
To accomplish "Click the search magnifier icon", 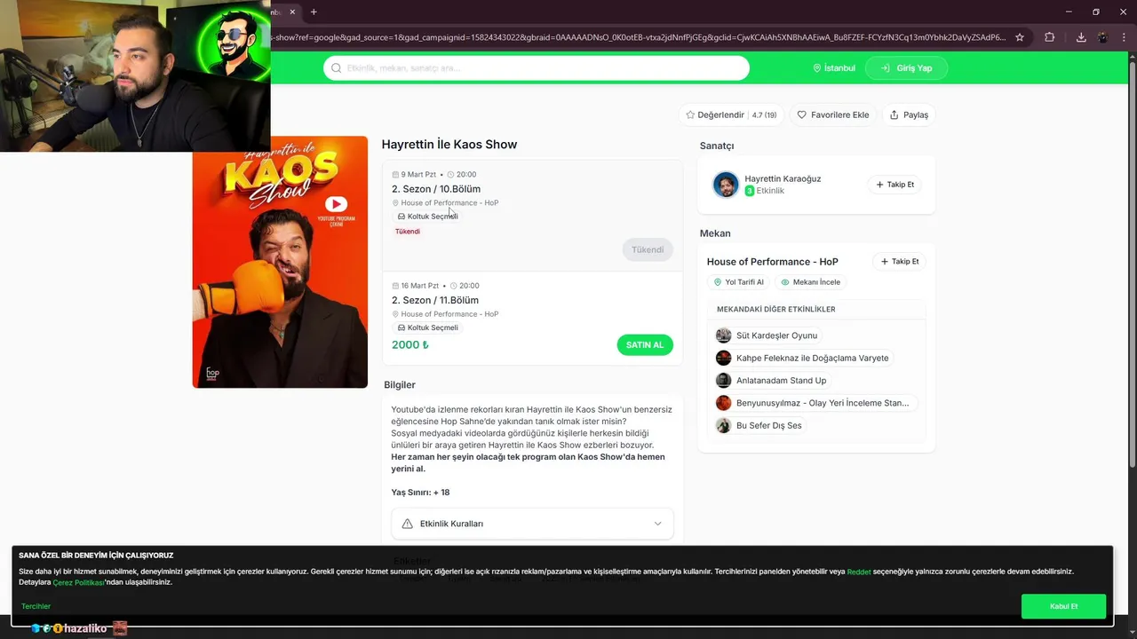I will (336, 68).
